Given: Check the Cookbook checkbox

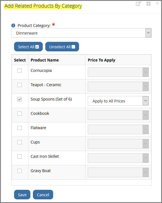Looking at the screenshot, I should pyautogui.click(x=20, y=113).
